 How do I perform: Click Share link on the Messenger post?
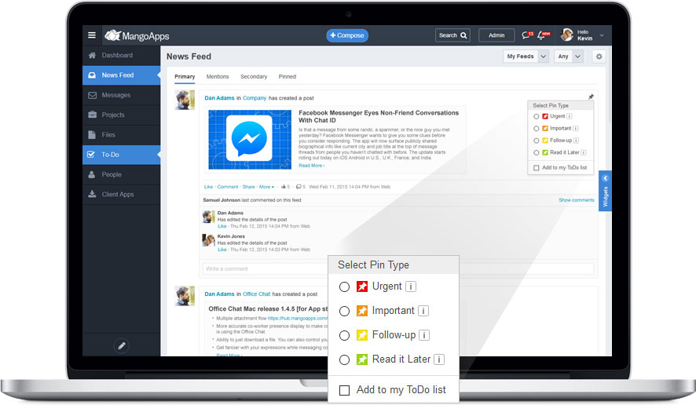pos(248,187)
